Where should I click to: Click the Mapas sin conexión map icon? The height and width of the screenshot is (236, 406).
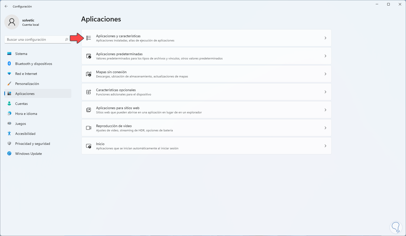(x=89, y=74)
